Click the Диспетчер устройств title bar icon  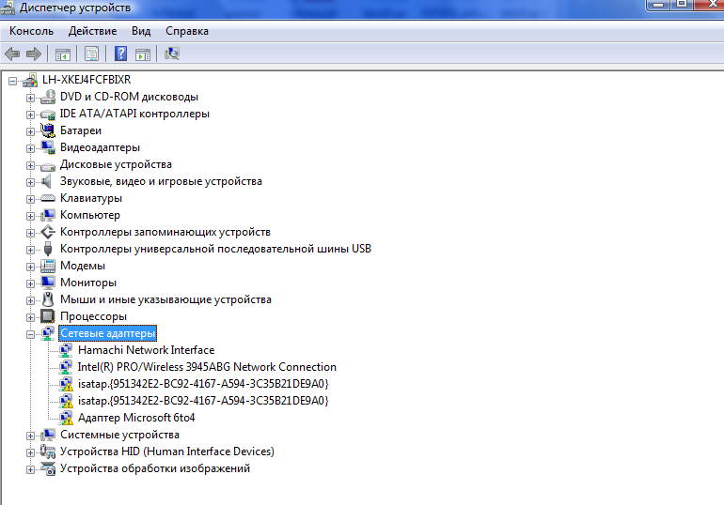(x=8, y=7)
